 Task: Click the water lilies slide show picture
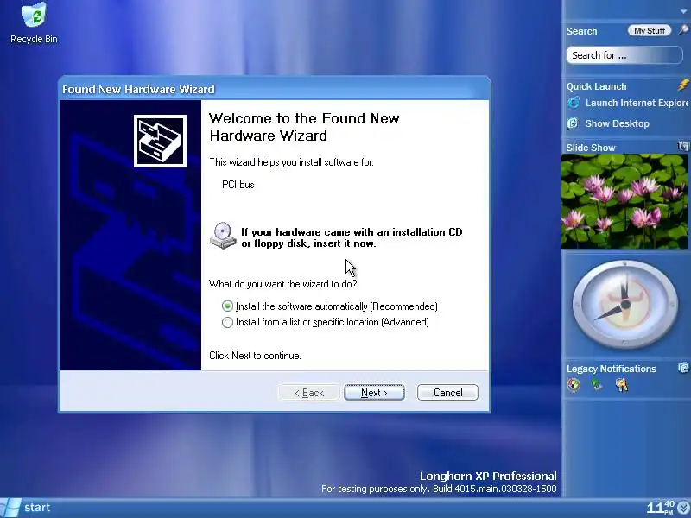point(624,201)
